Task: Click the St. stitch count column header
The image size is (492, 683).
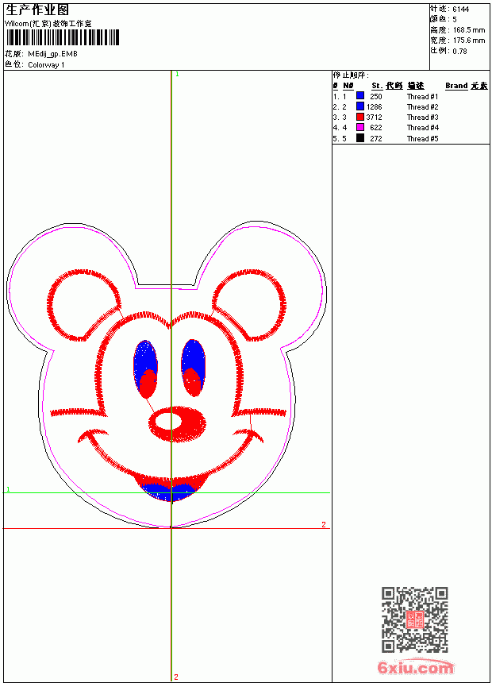Action: (377, 86)
